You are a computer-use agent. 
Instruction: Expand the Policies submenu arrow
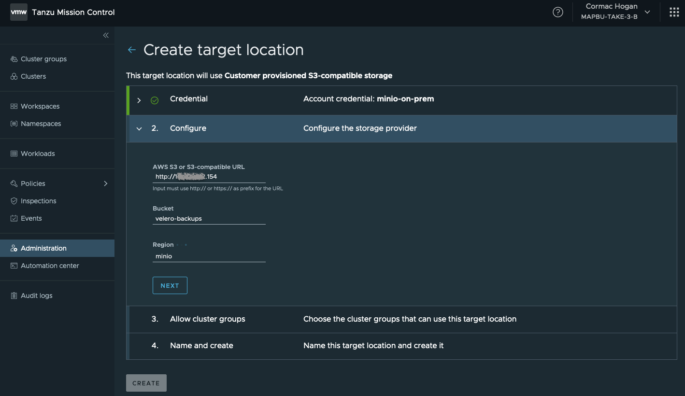tap(106, 184)
